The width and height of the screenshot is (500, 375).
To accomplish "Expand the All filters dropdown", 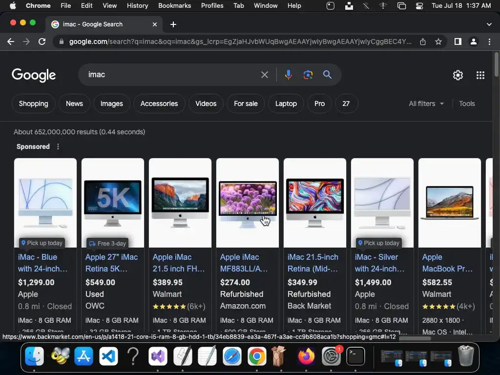I will (426, 104).
